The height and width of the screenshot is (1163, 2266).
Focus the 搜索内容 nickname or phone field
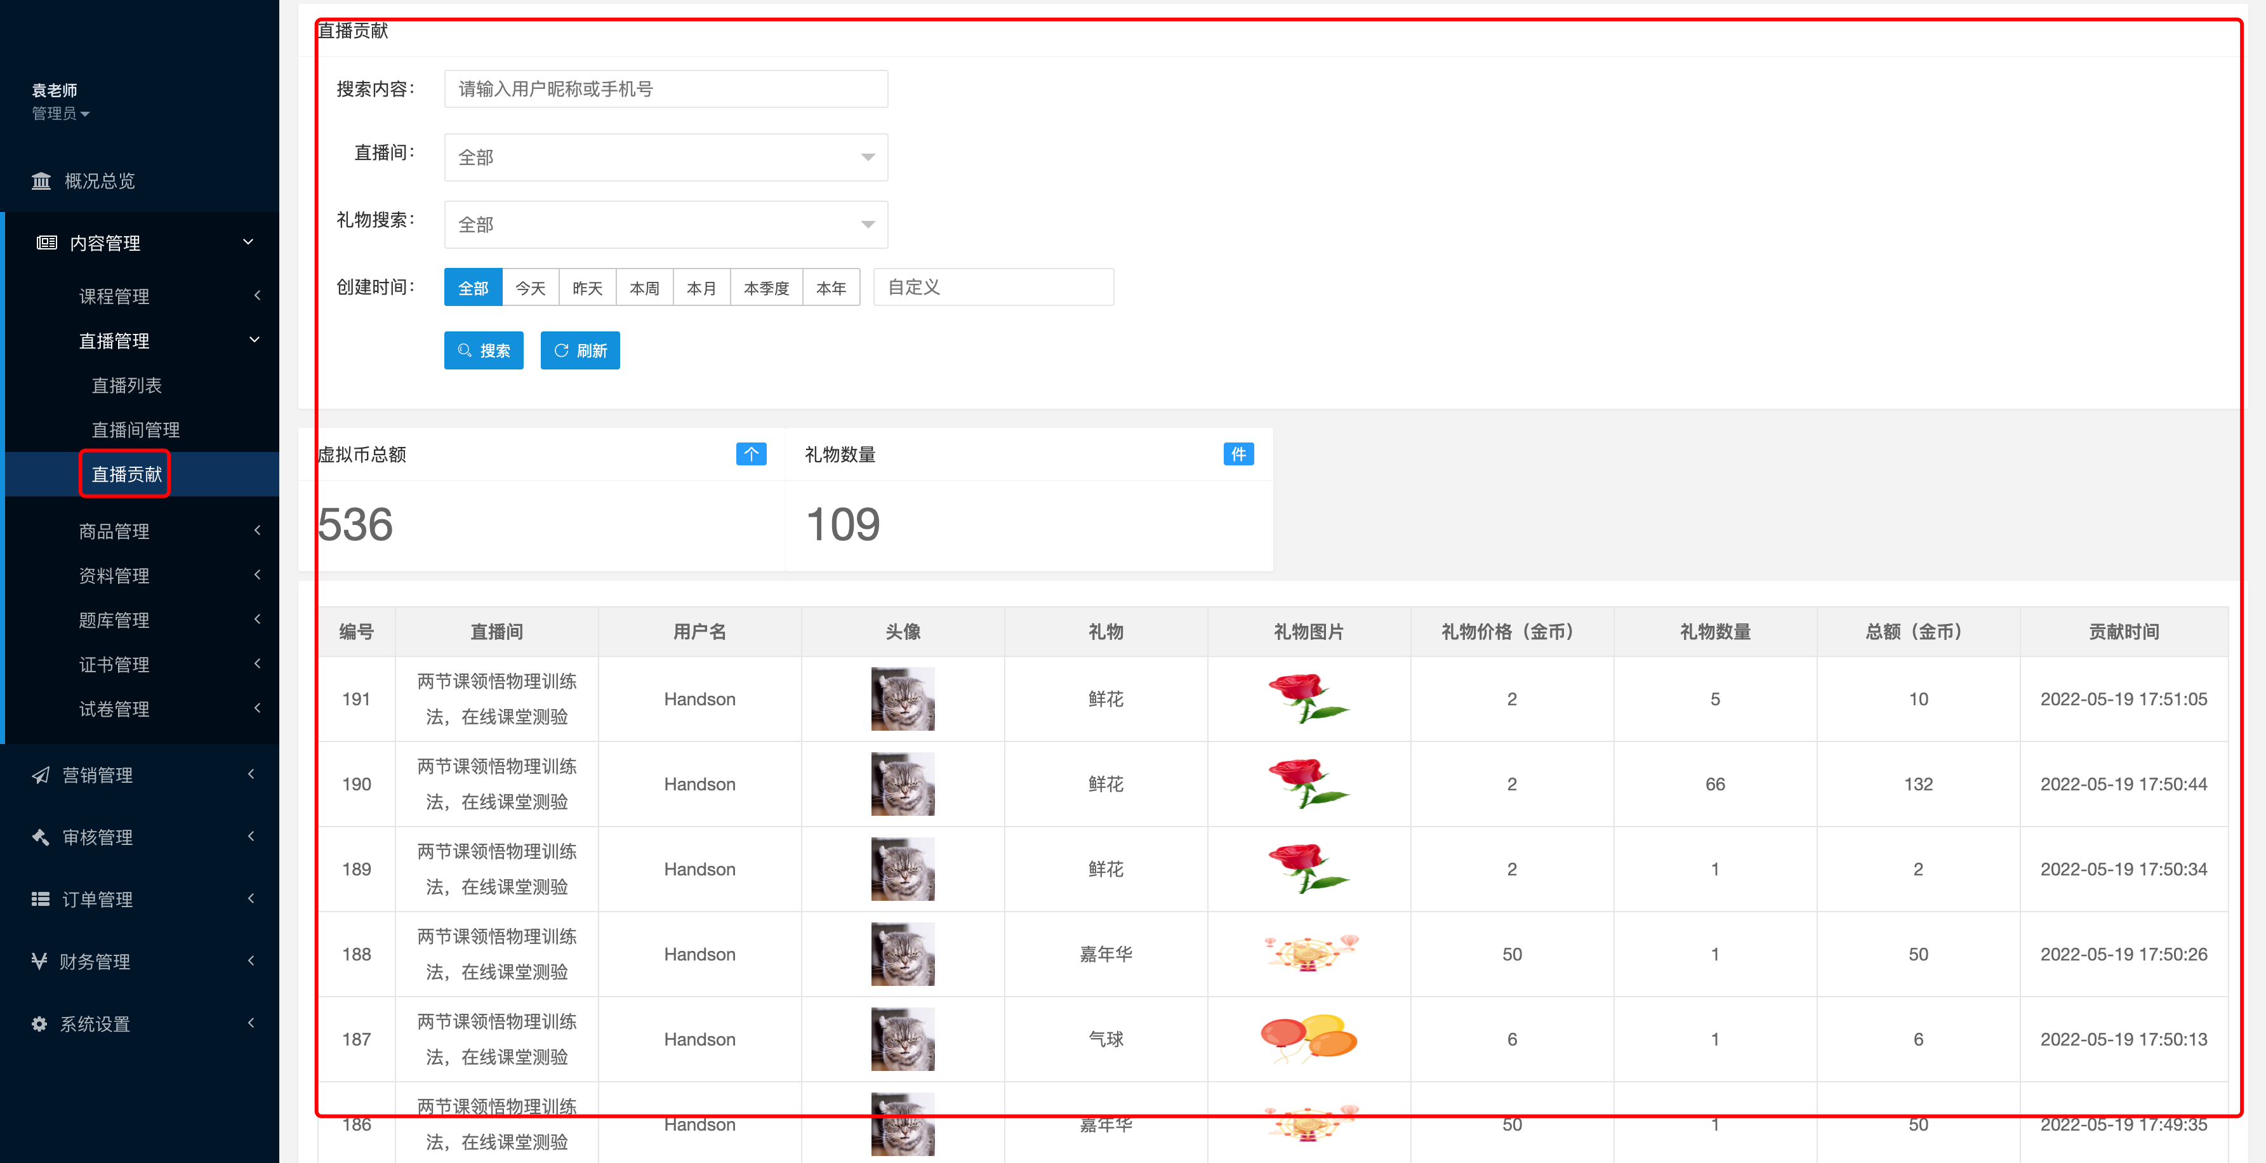pos(666,89)
